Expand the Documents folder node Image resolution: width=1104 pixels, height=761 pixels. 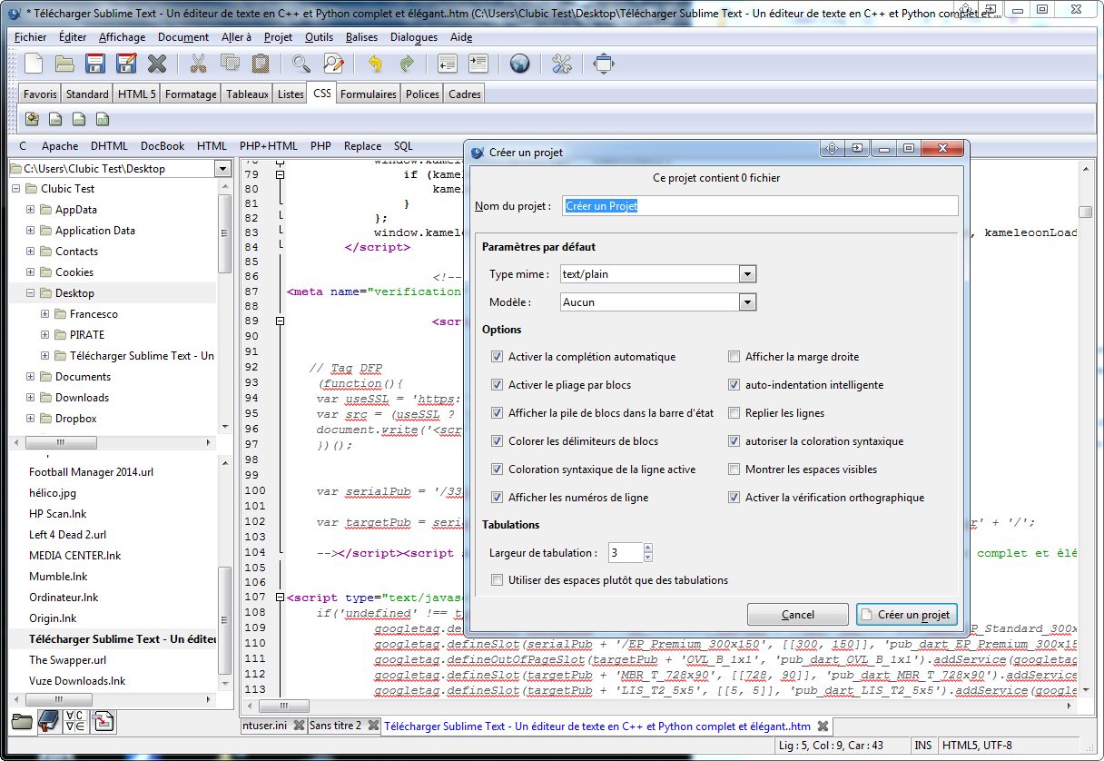(31, 377)
